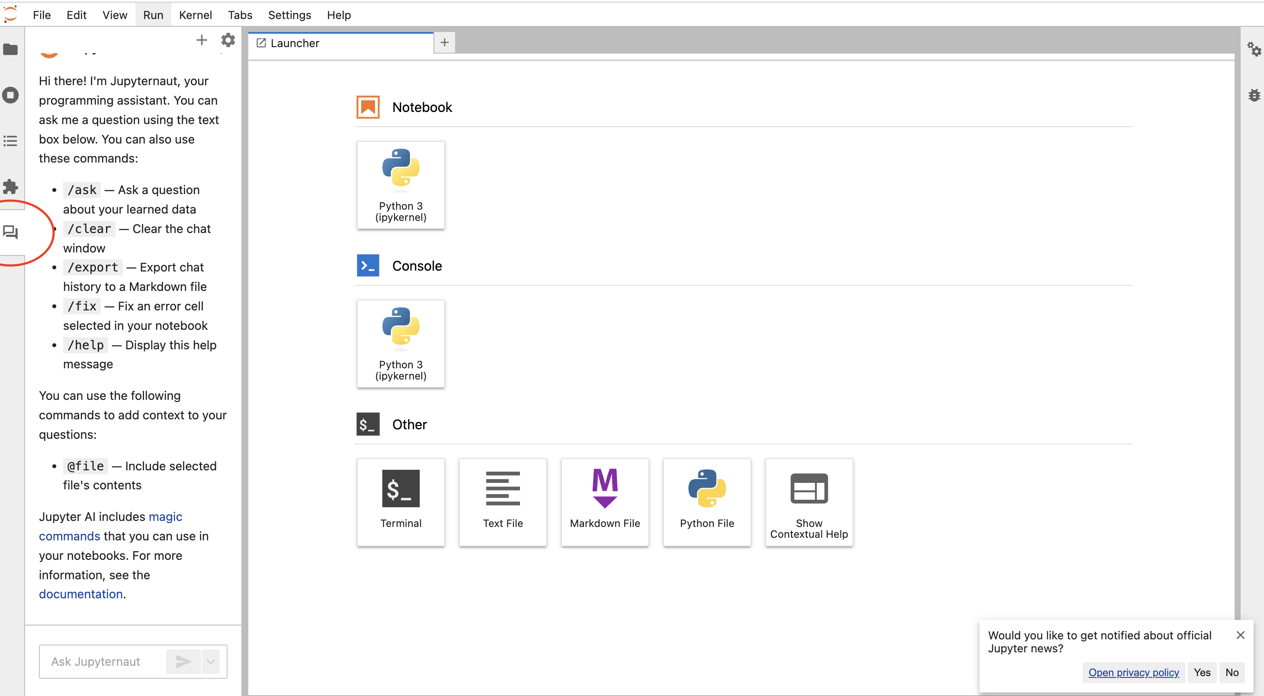Screen dimensions: 1264x696
Task: Click the Notebook section heading text
Action: (422, 107)
